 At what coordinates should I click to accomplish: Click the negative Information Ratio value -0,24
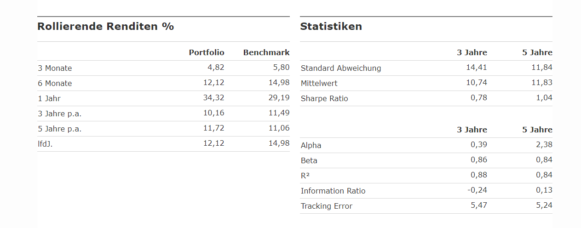(478, 190)
